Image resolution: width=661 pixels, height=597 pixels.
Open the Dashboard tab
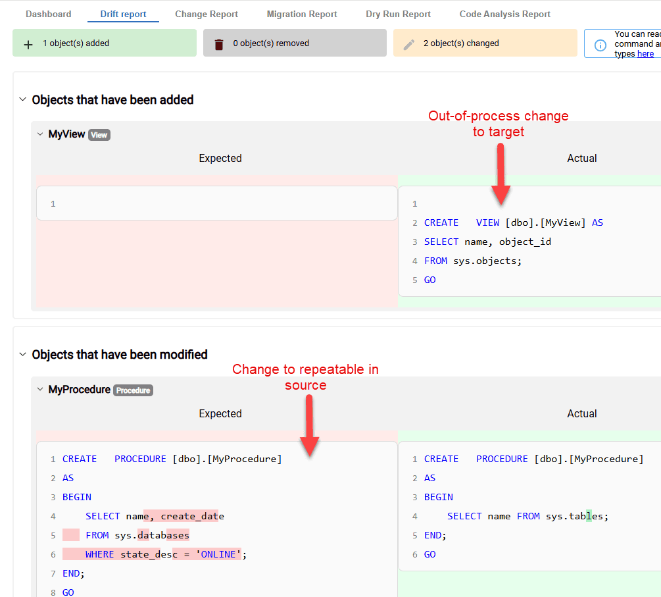point(49,14)
